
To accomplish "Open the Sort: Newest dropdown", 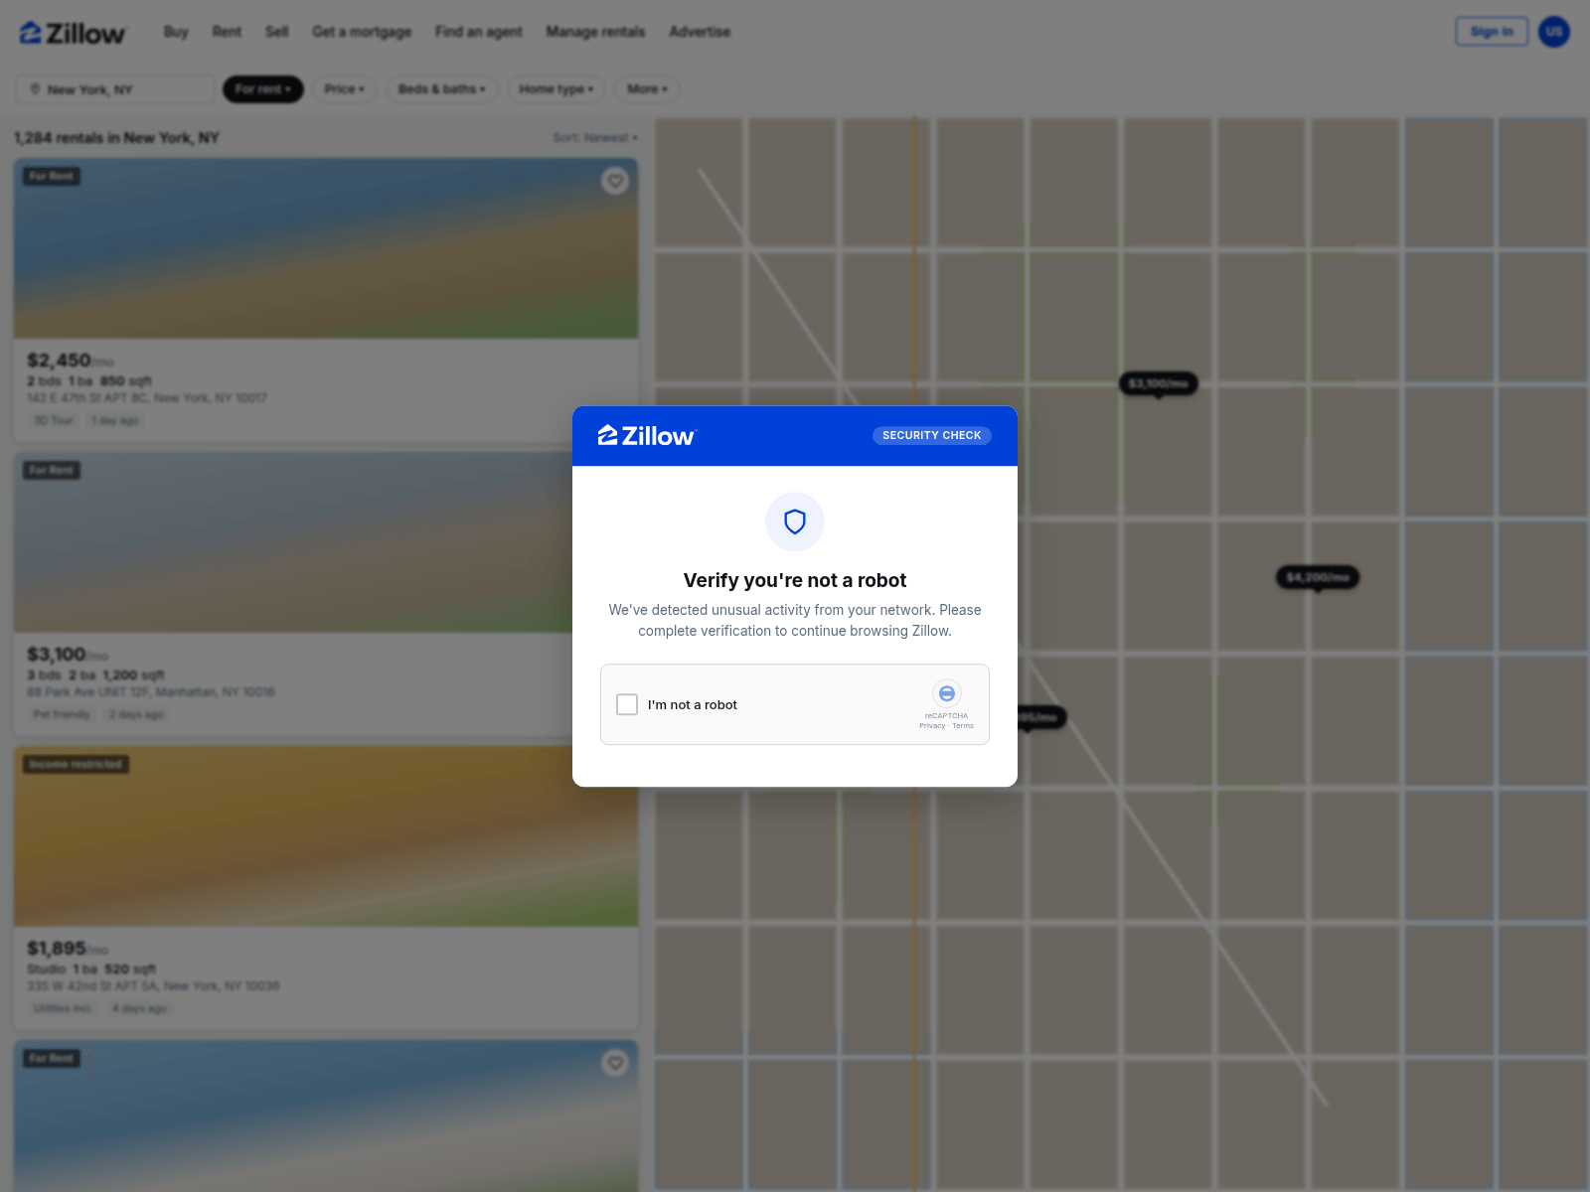I will (x=595, y=138).
